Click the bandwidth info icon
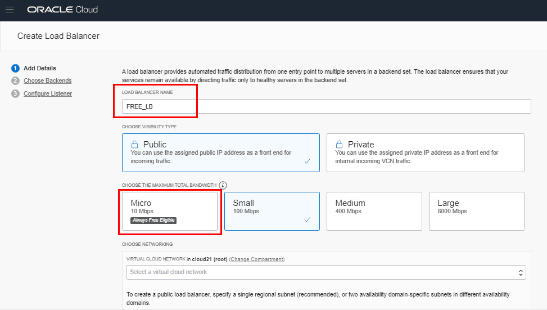 [223, 185]
